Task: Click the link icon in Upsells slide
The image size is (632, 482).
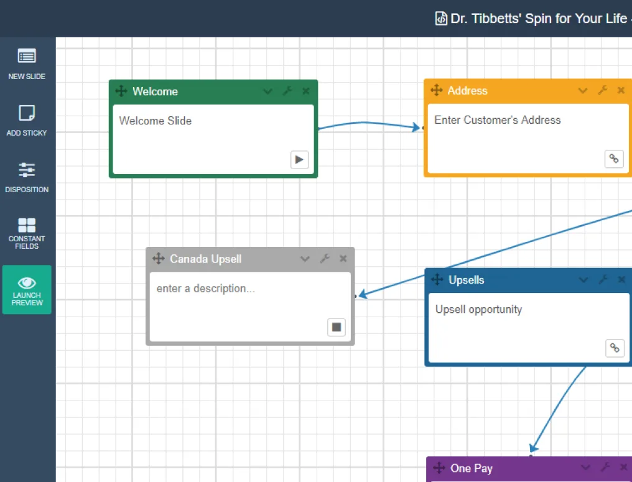Action: point(615,348)
